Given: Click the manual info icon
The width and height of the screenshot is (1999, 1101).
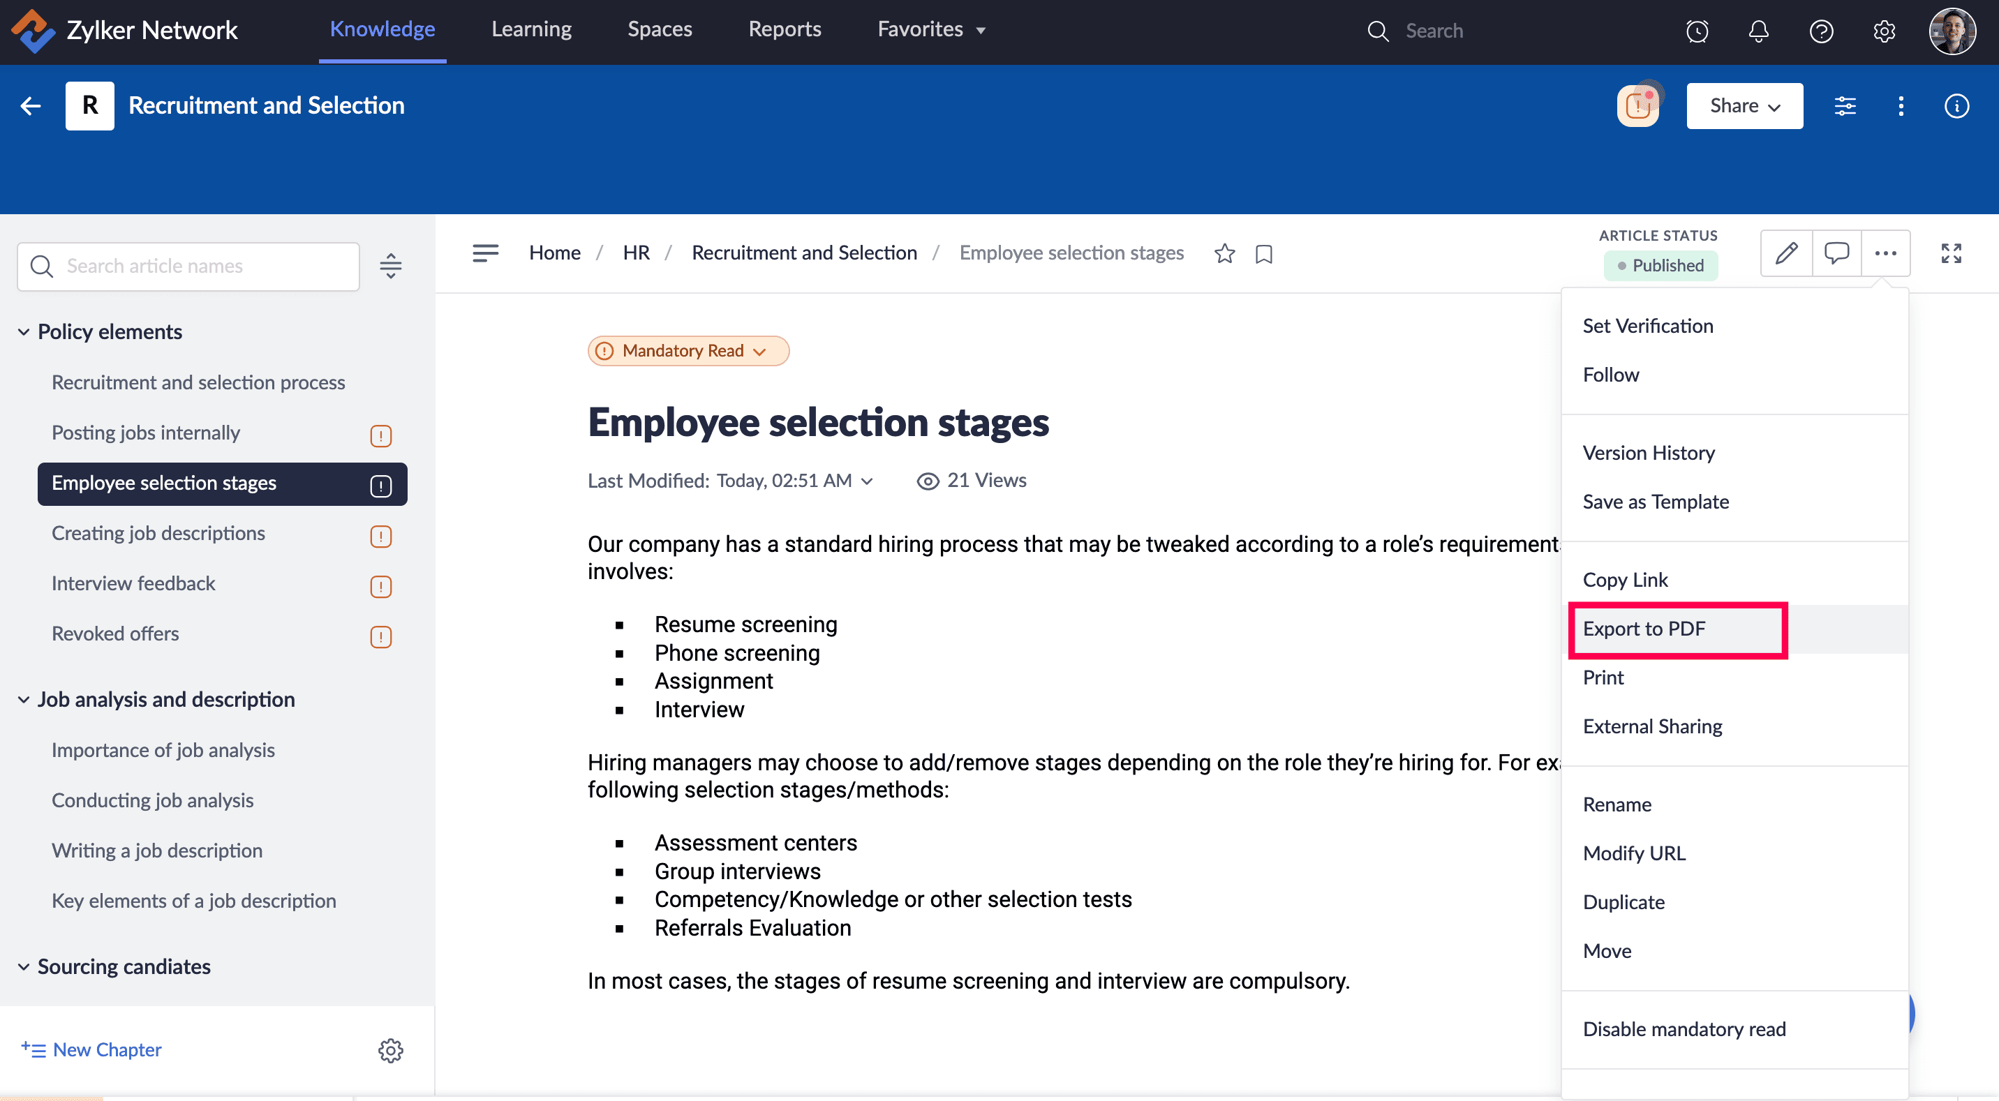Looking at the screenshot, I should click(1956, 105).
